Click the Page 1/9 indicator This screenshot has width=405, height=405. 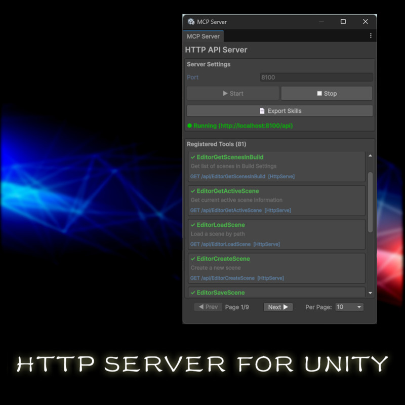237,307
